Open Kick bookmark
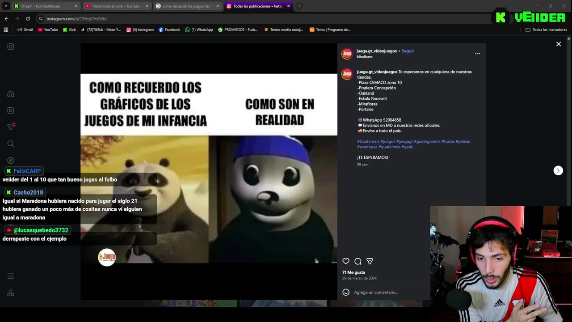This screenshot has height=322, width=572. pyautogui.click(x=69, y=30)
